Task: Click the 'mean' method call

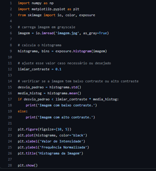Action: [x=73, y=93]
